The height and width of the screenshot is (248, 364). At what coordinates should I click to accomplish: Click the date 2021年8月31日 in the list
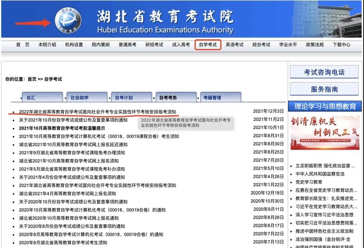tap(268, 136)
